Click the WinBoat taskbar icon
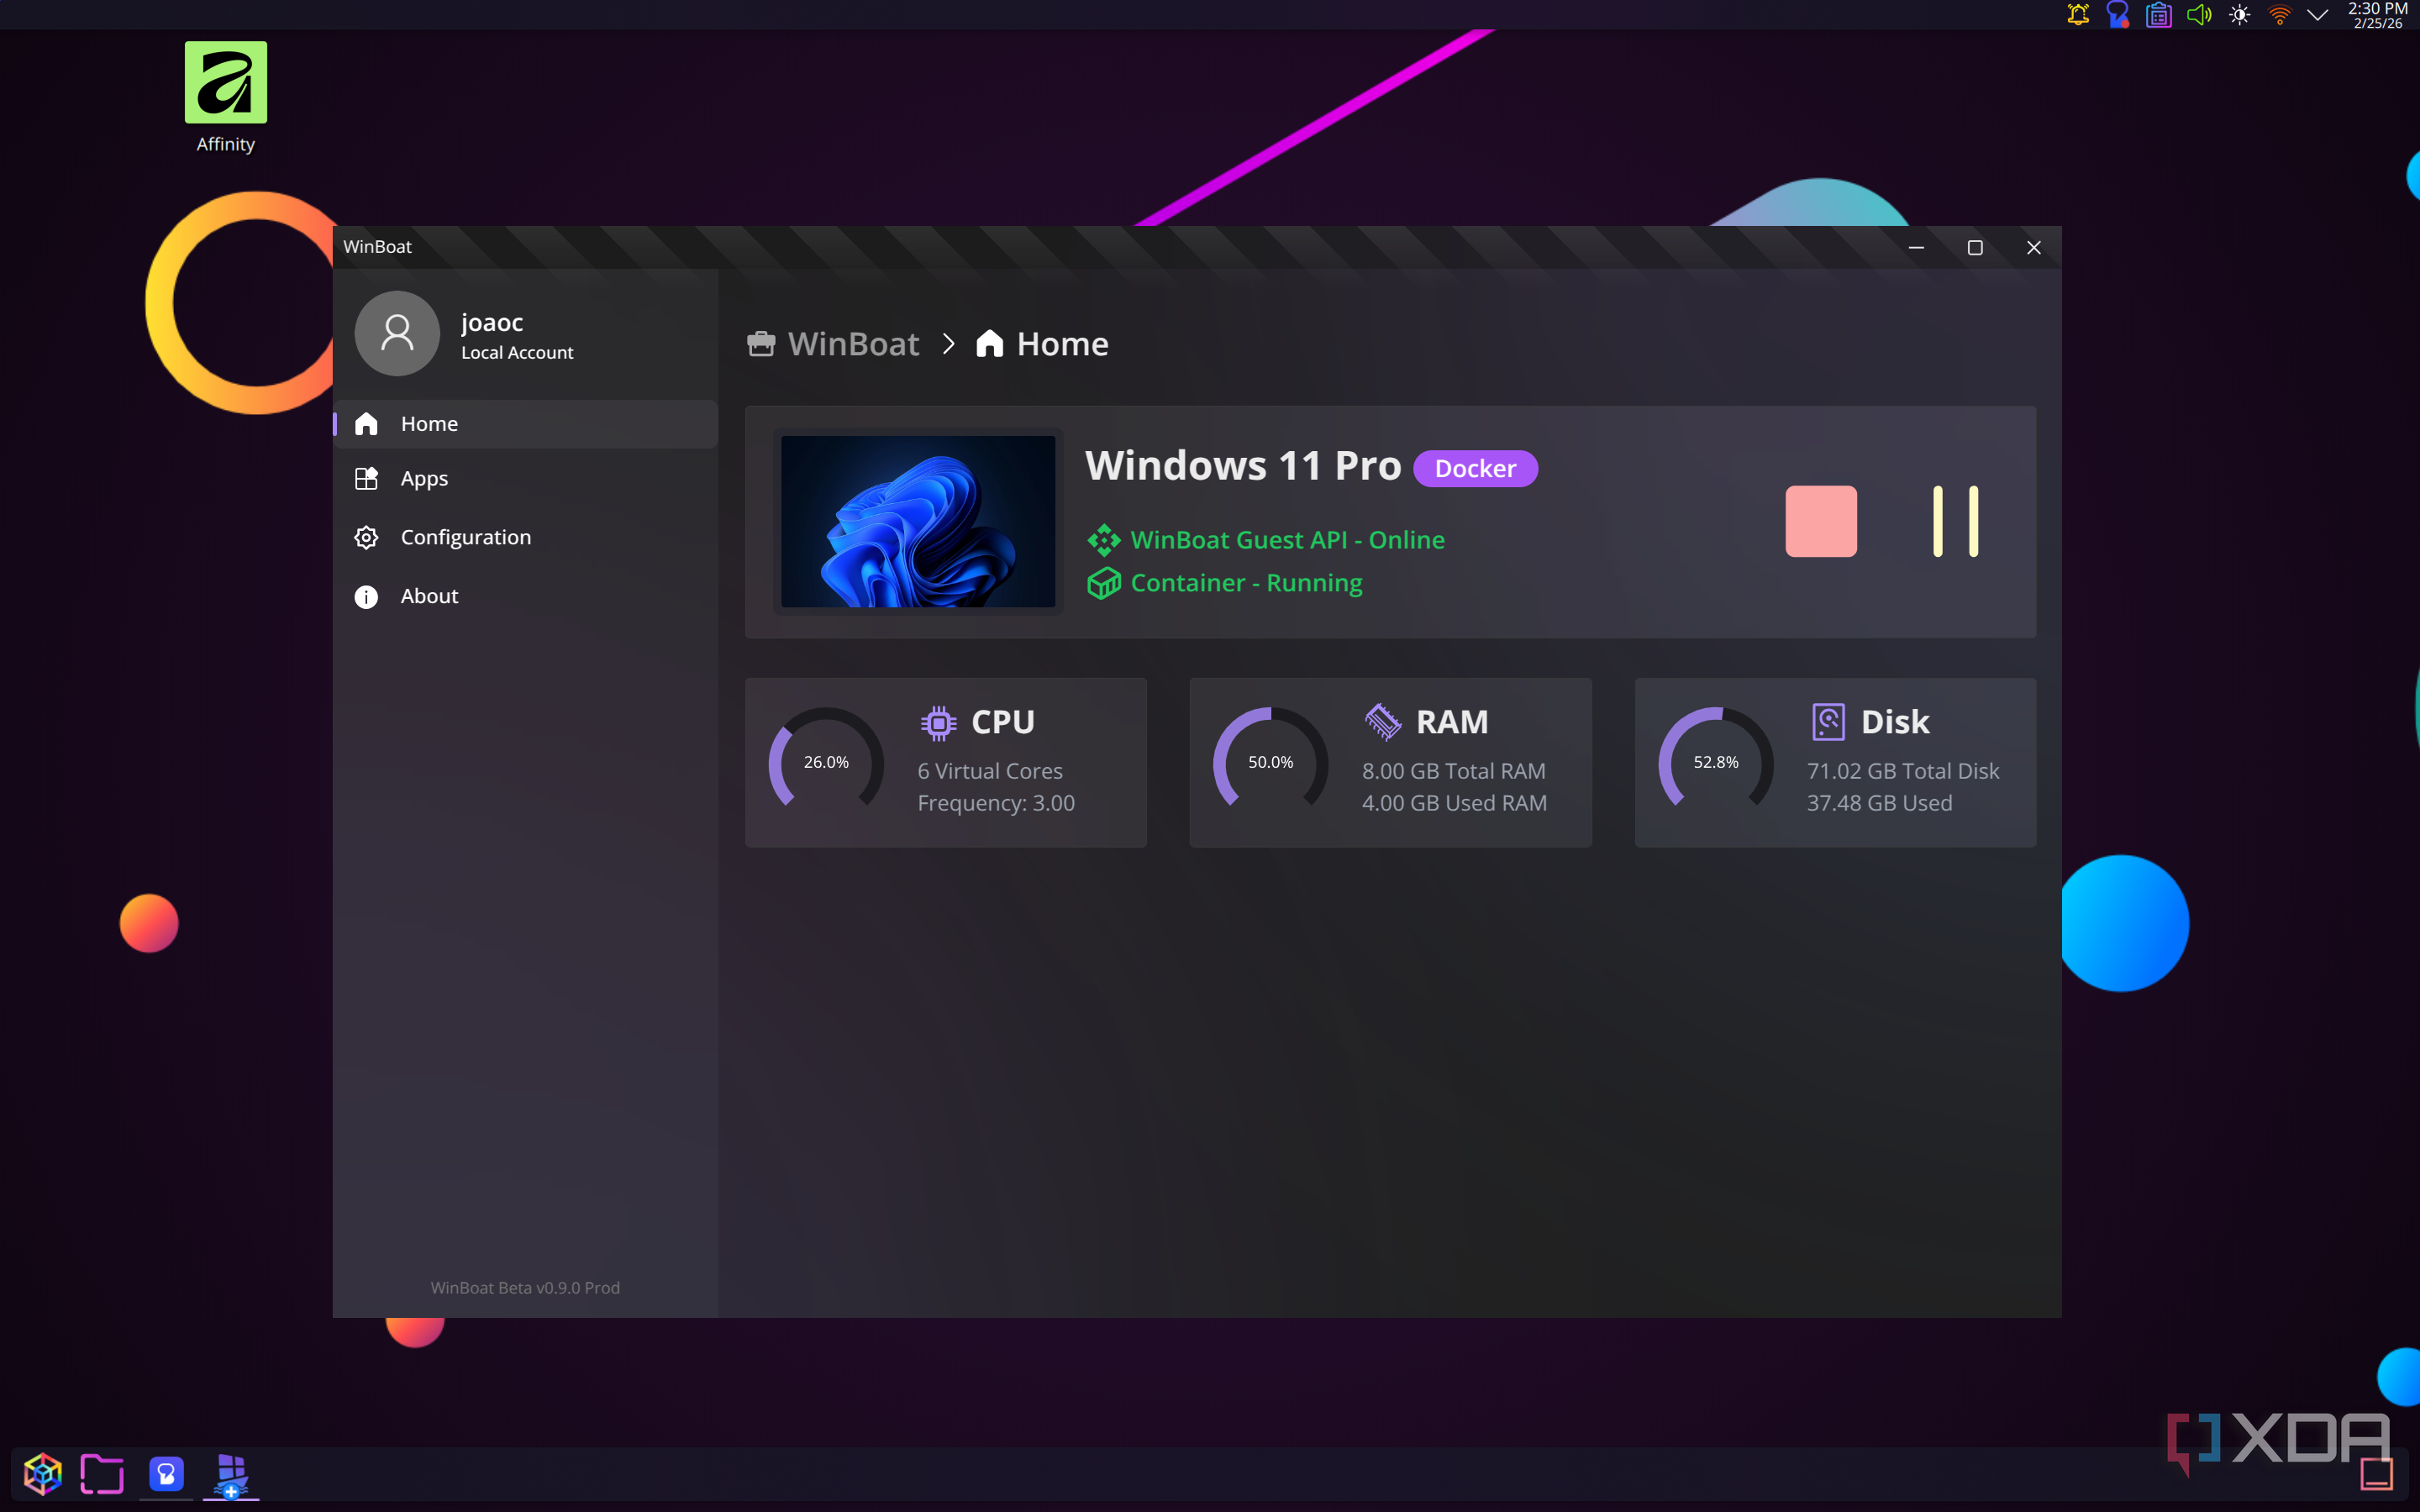The width and height of the screenshot is (2420, 1512). [x=231, y=1474]
